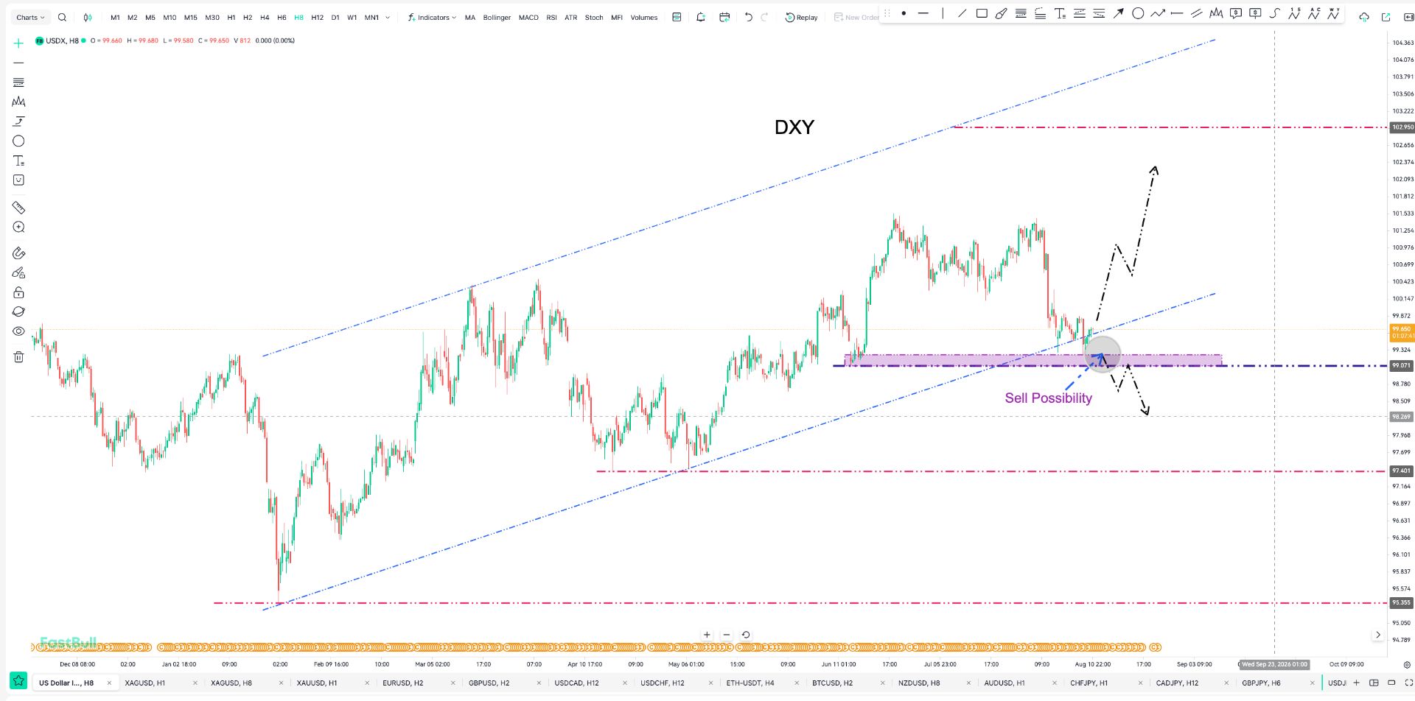Select the parallel channel tool
The width and height of the screenshot is (1415, 701).
click(1196, 13)
